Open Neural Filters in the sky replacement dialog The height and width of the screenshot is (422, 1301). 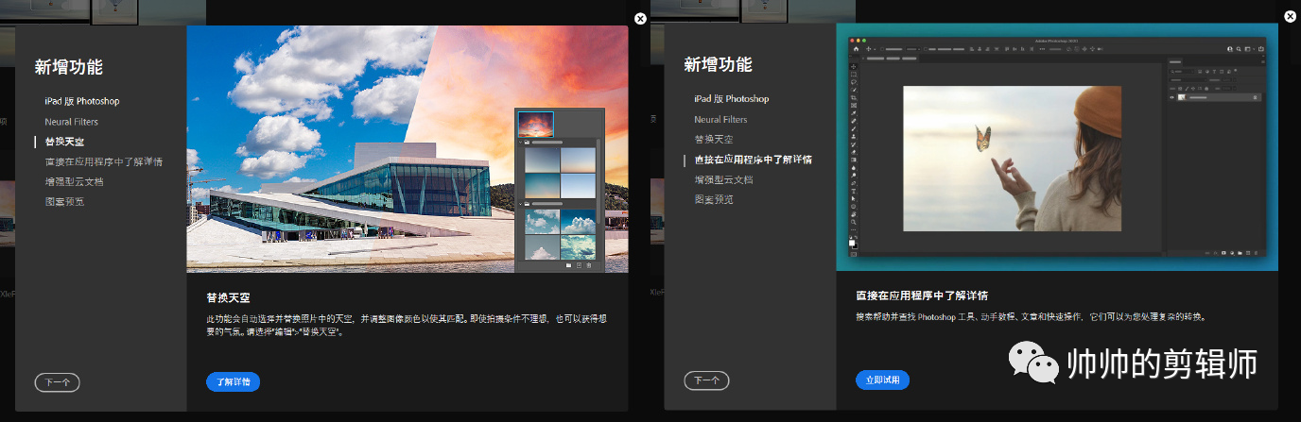click(71, 122)
